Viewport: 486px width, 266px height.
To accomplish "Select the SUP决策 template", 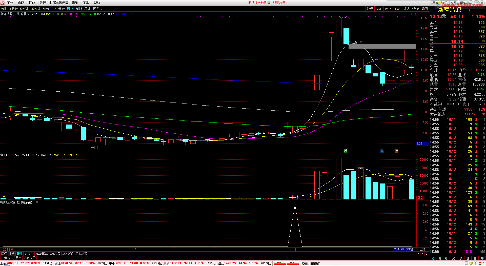I will 68,254.
